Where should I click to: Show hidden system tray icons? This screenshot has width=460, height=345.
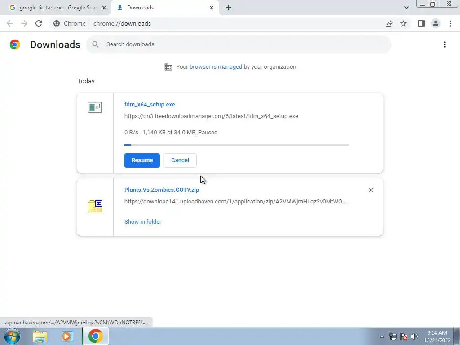(382, 336)
